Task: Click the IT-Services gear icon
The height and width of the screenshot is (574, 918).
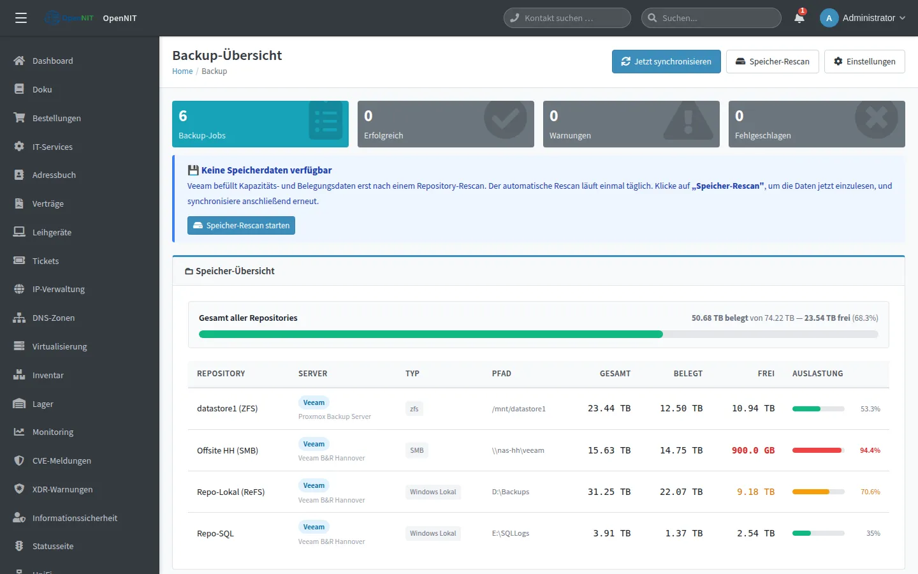Action: (x=19, y=147)
